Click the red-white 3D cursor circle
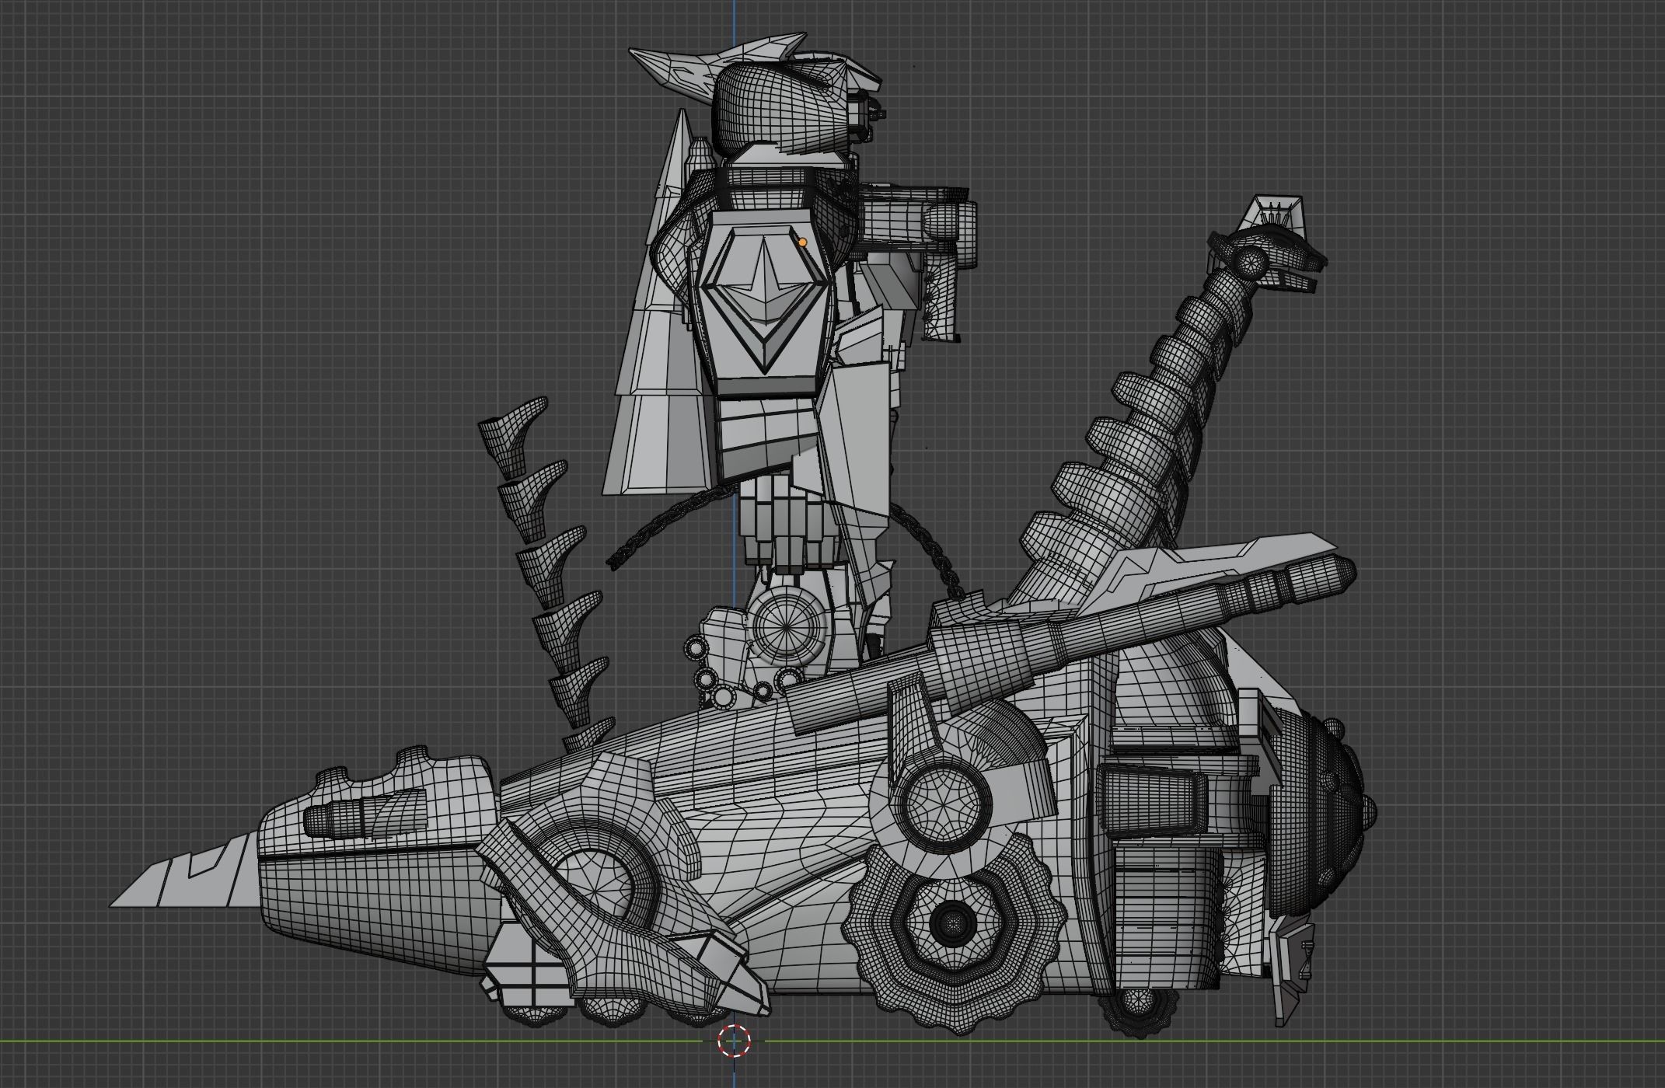The height and width of the screenshot is (1088, 1665). (734, 1041)
